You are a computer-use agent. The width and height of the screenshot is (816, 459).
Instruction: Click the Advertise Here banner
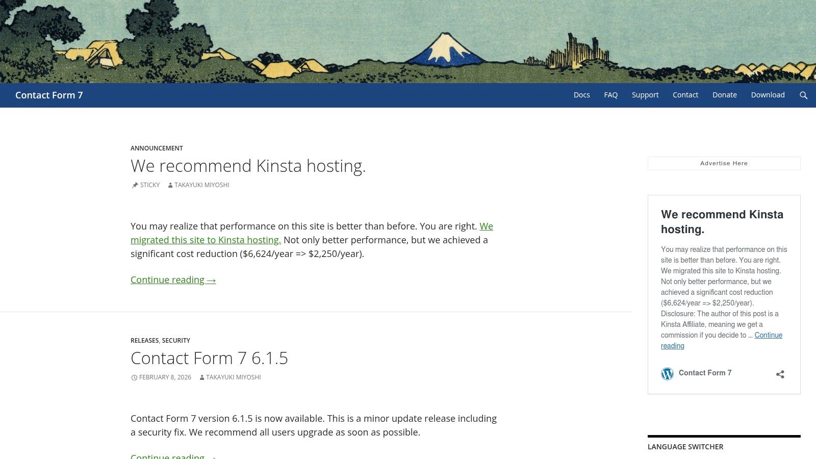pos(724,163)
